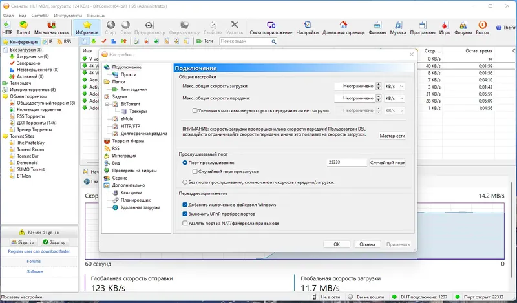Screen dimensions: 517x303
Task: Open Вид menu
Action: pyautogui.click(x=23, y=16)
